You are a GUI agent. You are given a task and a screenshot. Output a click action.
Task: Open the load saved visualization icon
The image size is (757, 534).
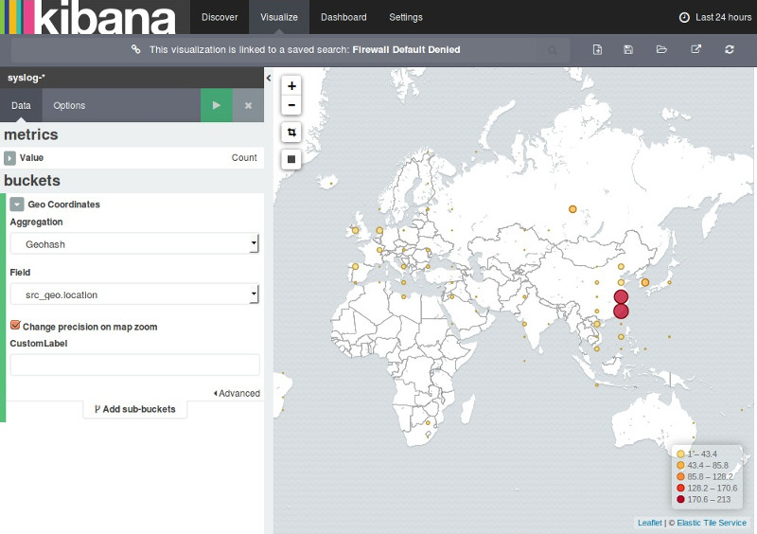[661, 49]
